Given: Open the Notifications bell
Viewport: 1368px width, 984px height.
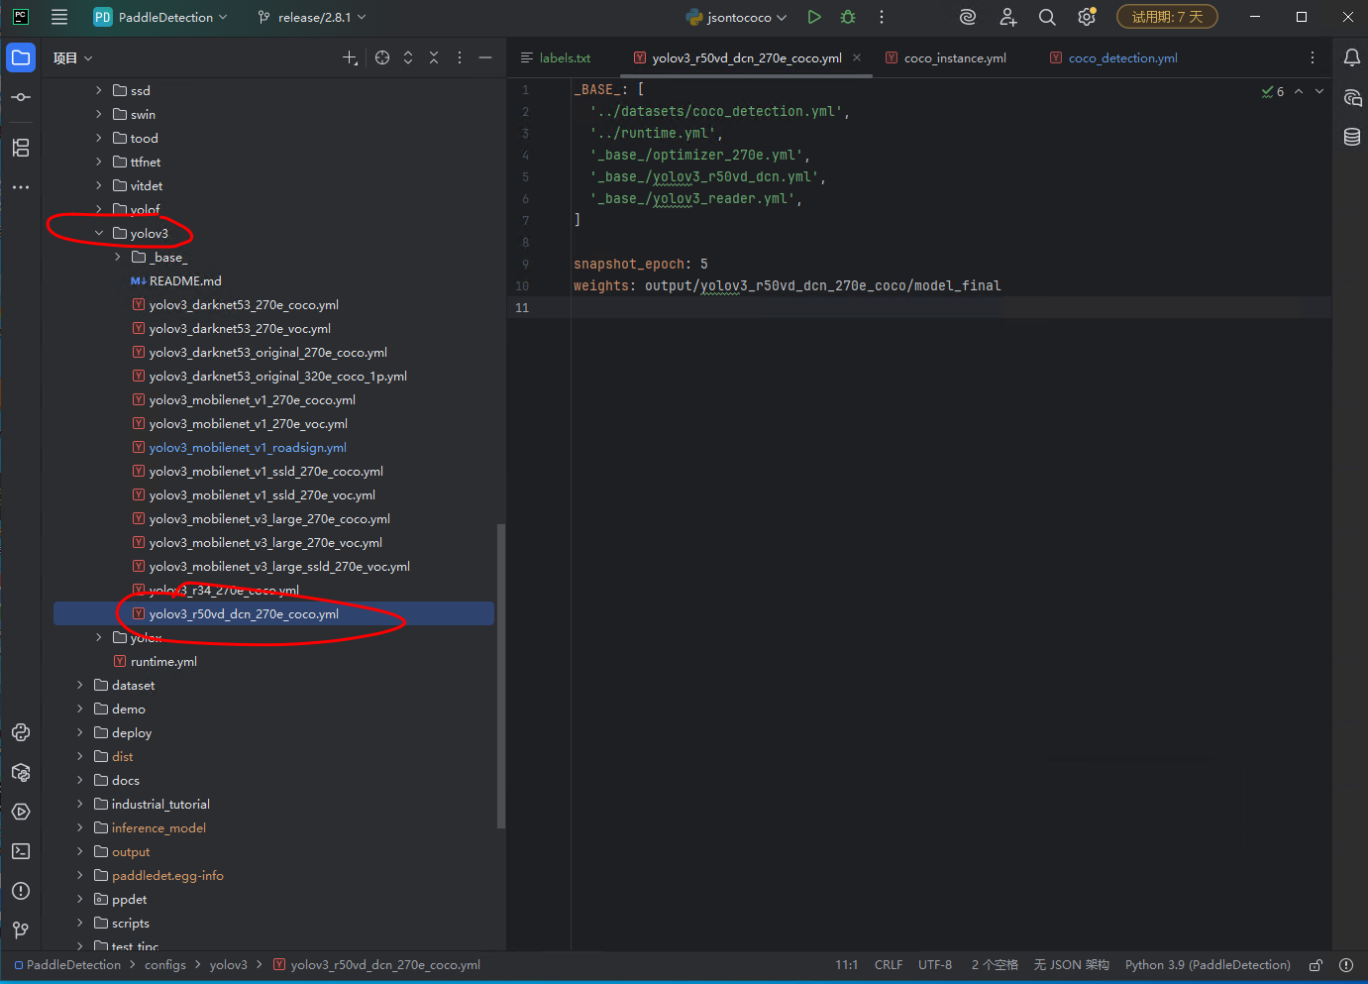Looking at the screenshot, I should [x=1352, y=57].
